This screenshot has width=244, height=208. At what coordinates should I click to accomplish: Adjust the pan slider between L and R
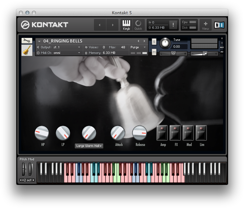(x=173, y=54)
